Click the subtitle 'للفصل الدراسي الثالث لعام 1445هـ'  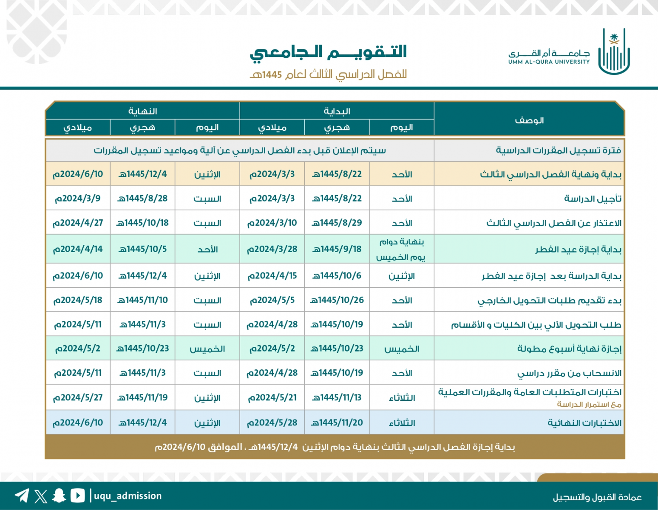pos(328,74)
